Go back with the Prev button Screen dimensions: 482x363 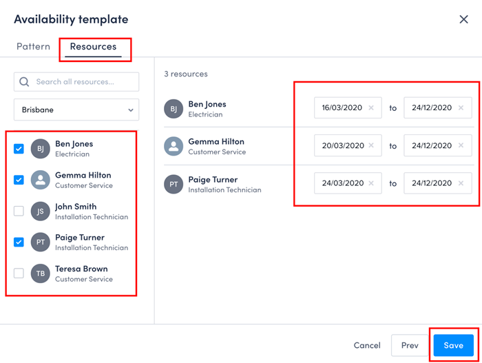[410, 345]
